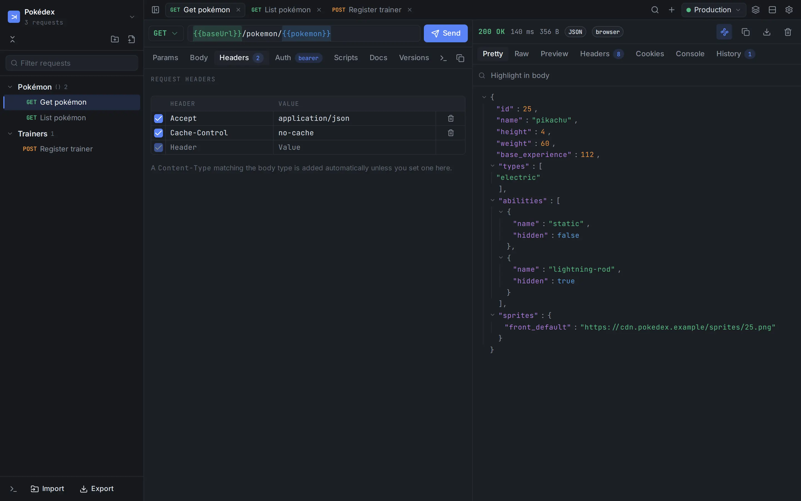This screenshot has width=801, height=501.
Task: Open the layers stack icon
Action: click(756, 10)
